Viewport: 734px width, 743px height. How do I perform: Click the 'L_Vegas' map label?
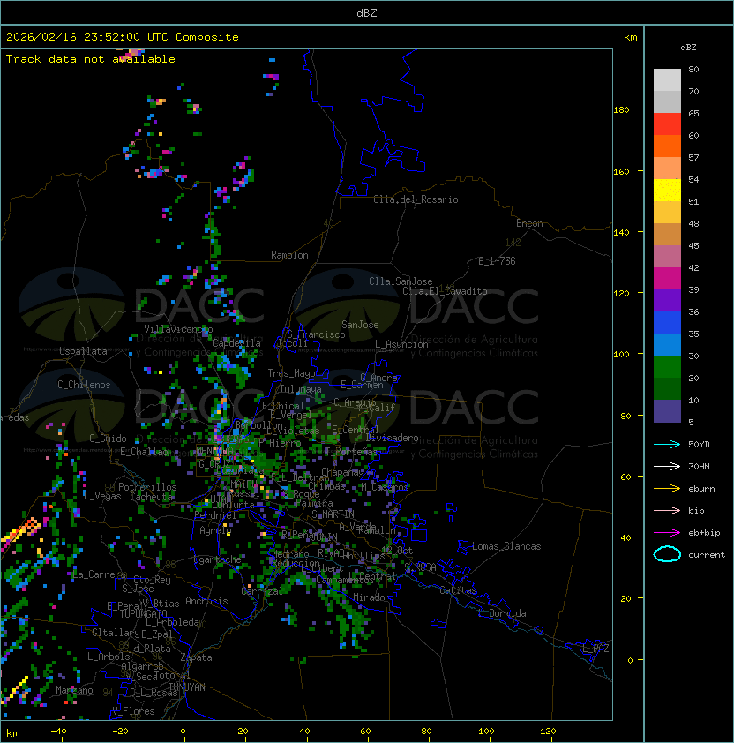pos(102,496)
